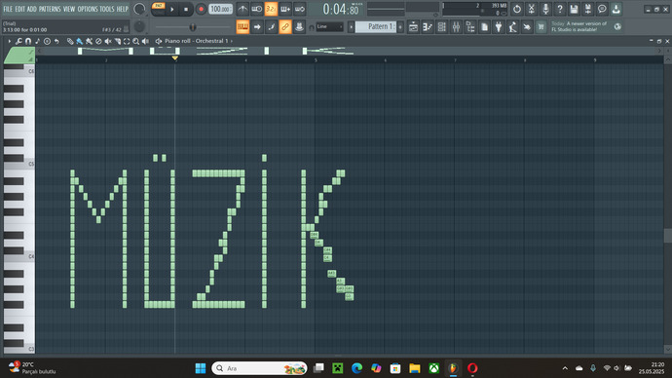Select the Select tool dashed rectangle
Viewport: 672px width, 378px height.
coord(127,41)
